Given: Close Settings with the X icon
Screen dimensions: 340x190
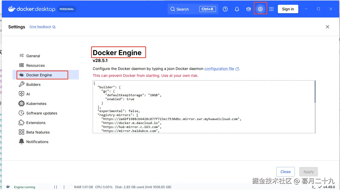Looking at the screenshot, I should 328,27.
